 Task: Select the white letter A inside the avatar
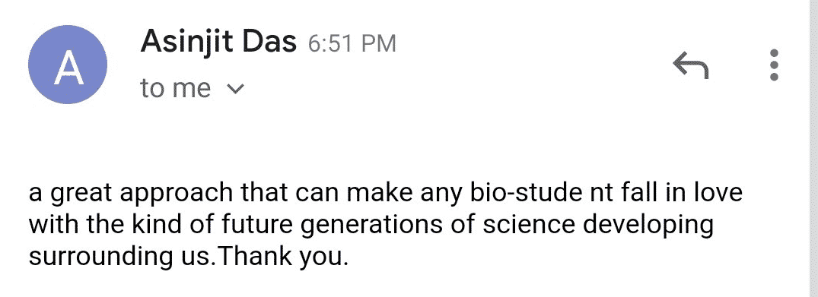click(68, 67)
